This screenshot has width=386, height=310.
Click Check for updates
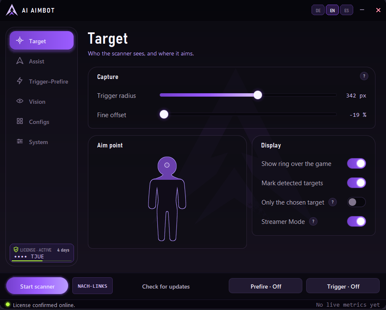tap(166, 286)
